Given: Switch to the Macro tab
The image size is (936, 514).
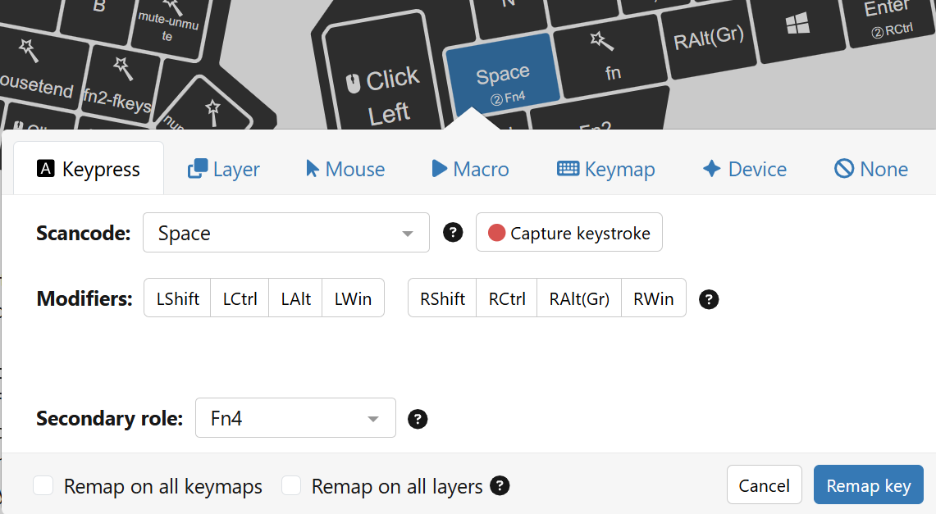Looking at the screenshot, I should 470,169.
